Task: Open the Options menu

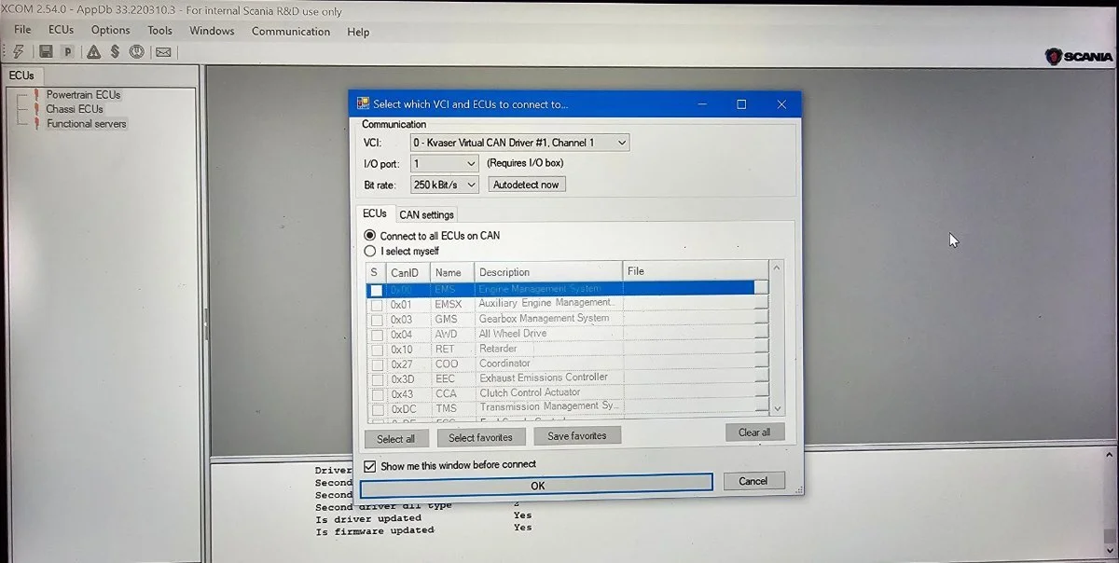Action: point(110,30)
